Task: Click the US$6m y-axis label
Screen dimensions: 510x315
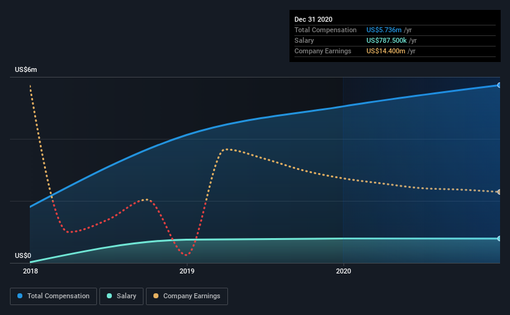Action: coord(25,69)
